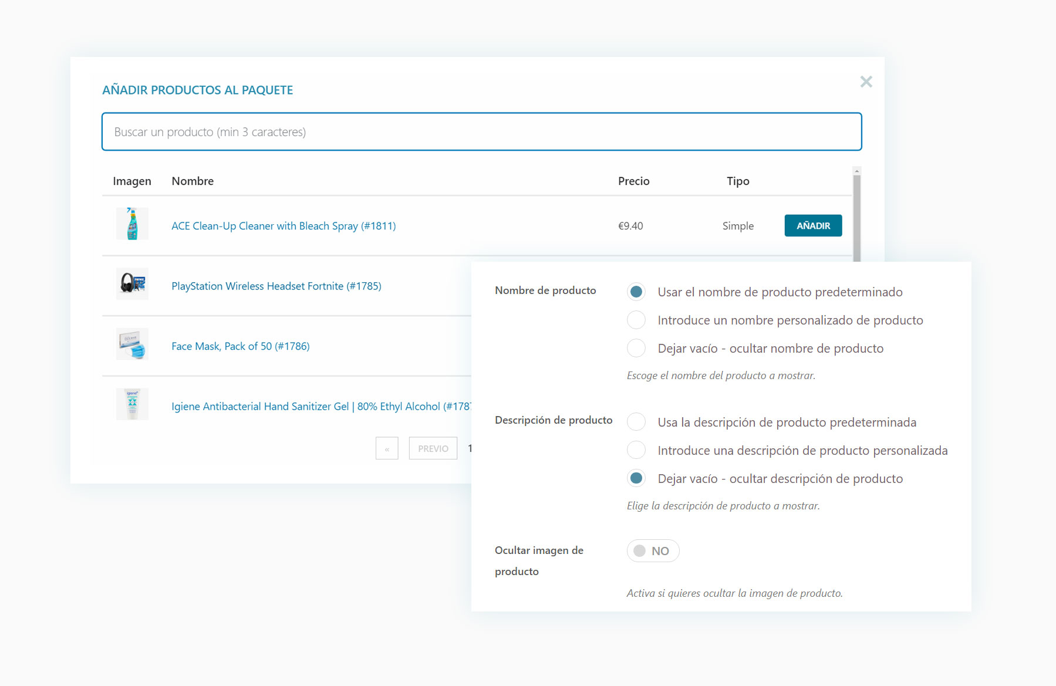Open Face Mask, Pack of 50 link
The image size is (1056, 686).
tap(240, 346)
